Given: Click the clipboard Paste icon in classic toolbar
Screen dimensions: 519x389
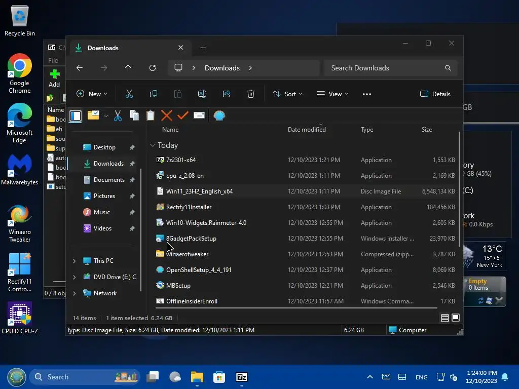Looking at the screenshot, I should 150,115.
